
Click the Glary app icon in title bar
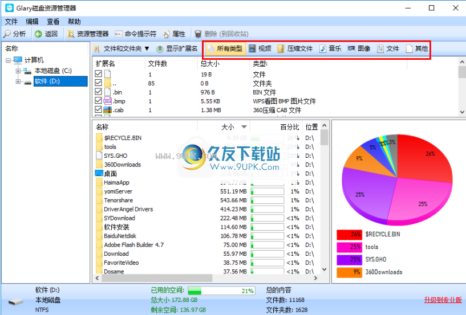pos(9,8)
